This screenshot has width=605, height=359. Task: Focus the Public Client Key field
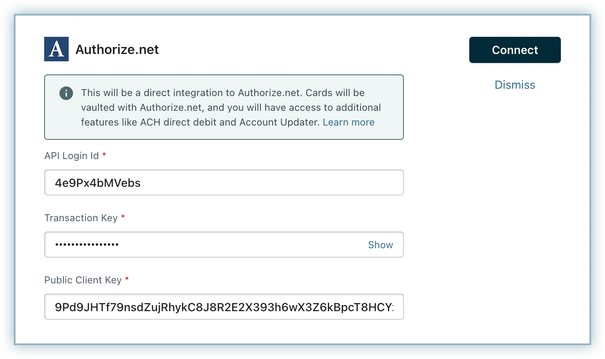click(224, 307)
